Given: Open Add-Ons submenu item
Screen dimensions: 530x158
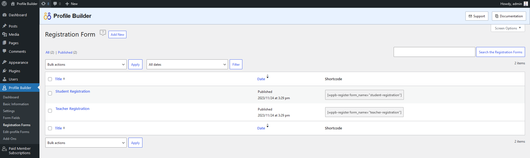Looking at the screenshot, I should [x=10, y=139].
